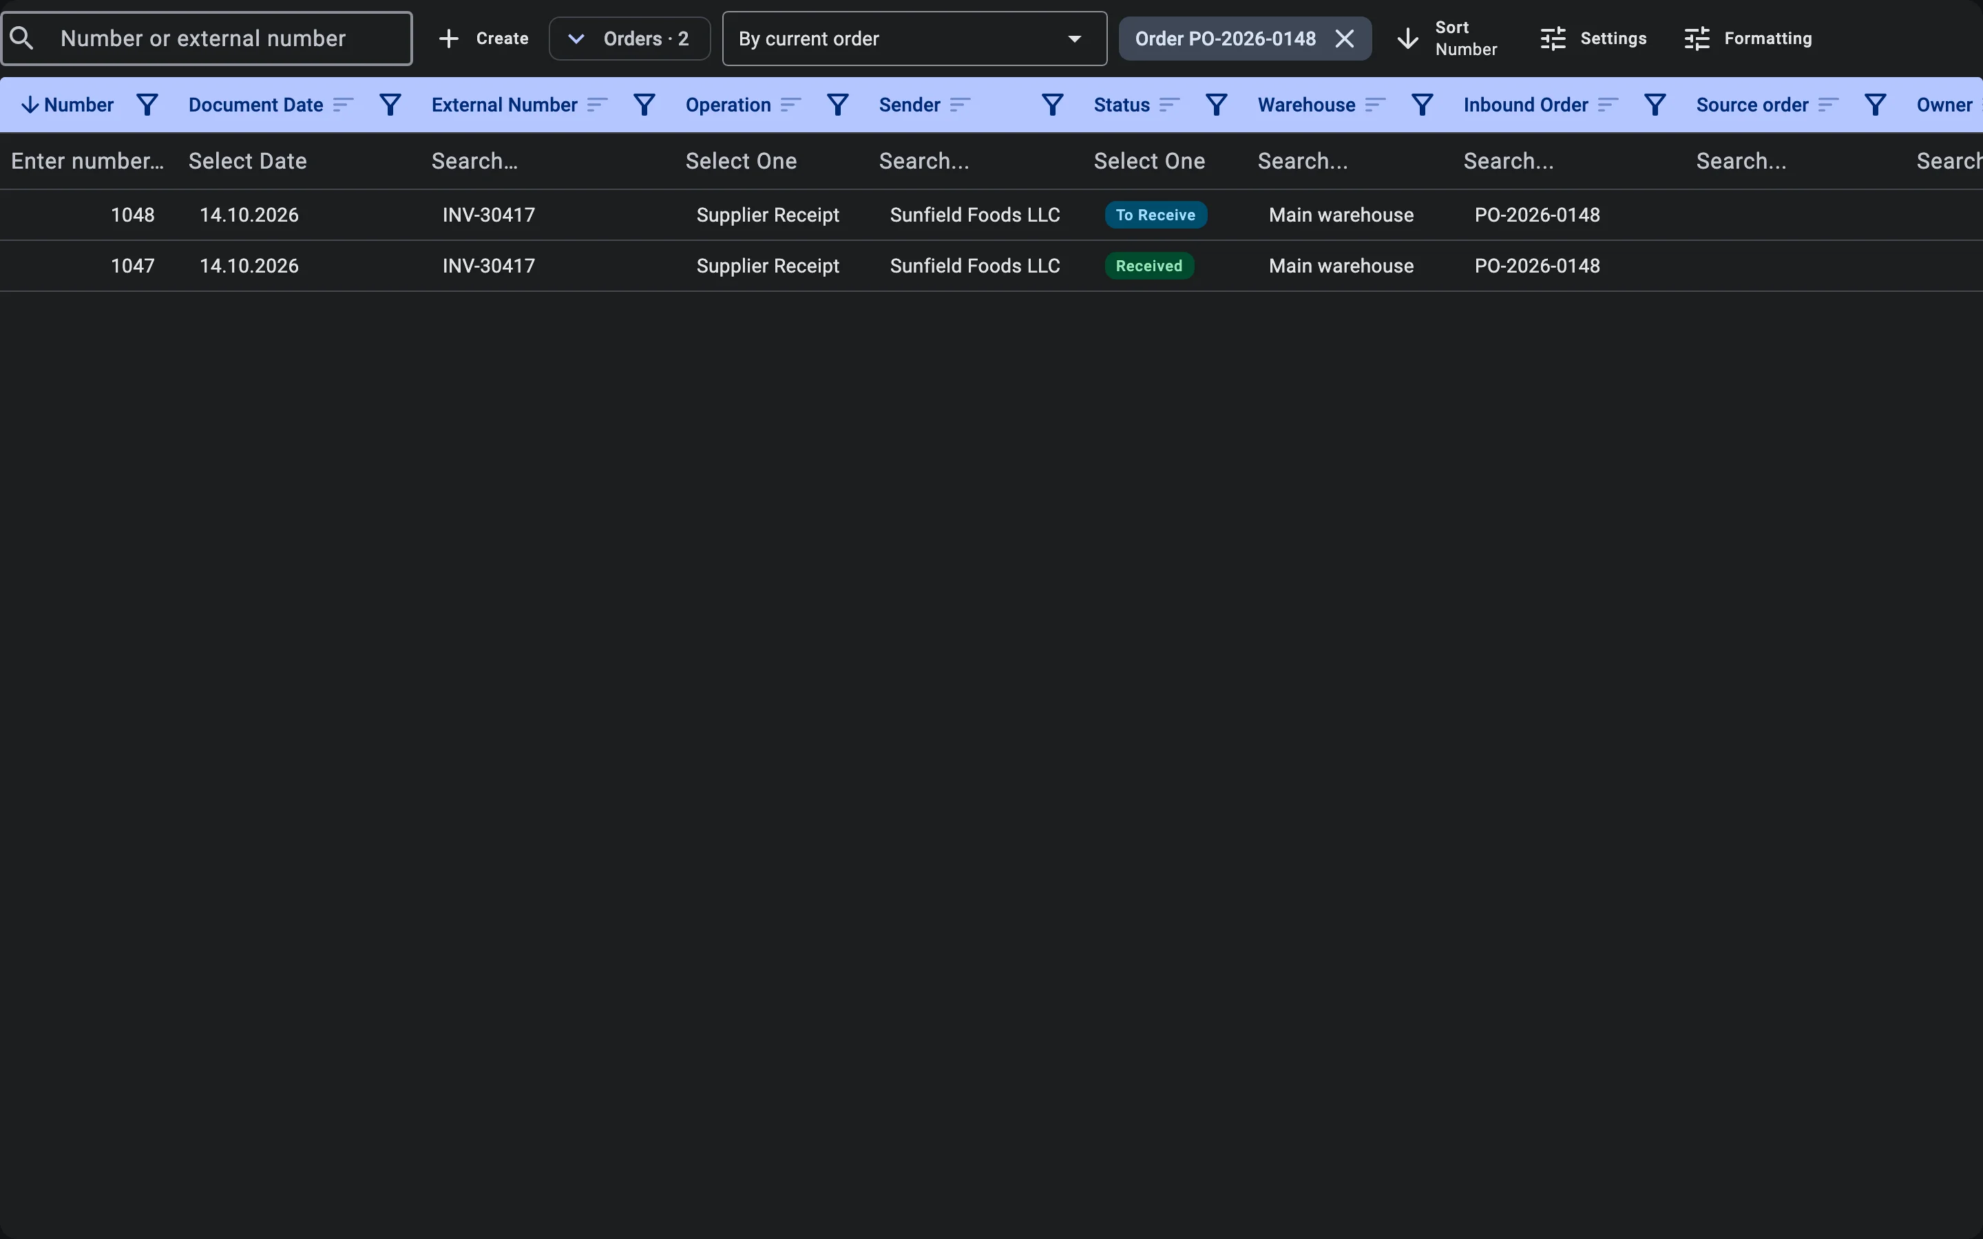Remove the Order PO-2026-0148 filter chip
Viewport: 1983px width, 1239px height.
coord(1344,39)
